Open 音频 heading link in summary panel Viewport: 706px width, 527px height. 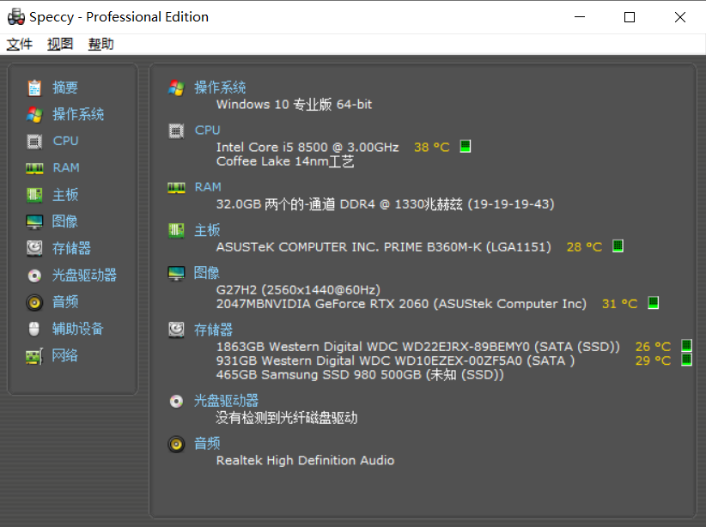point(207,443)
